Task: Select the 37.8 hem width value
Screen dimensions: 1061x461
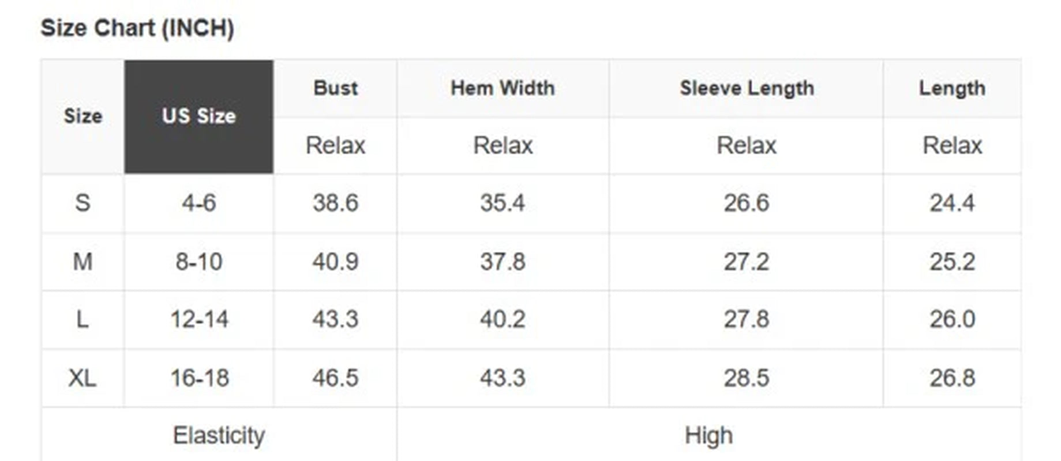Action: (x=503, y=262)
